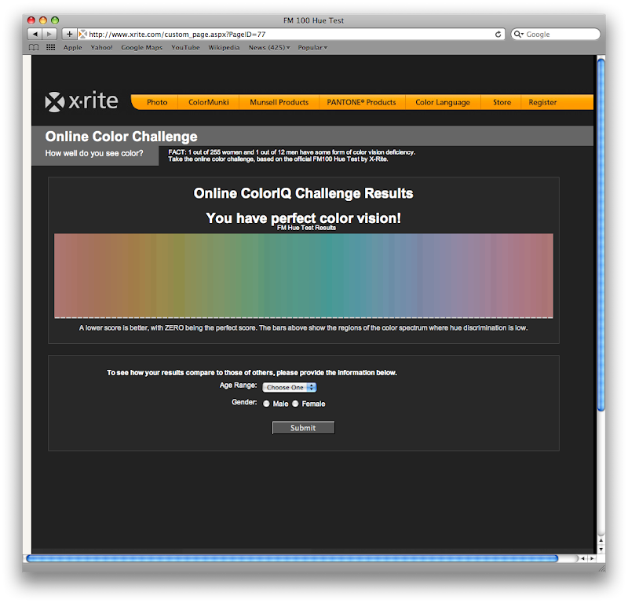Image resolution: width=628 pixels, height=603 pixels.
Task: Click the horizontal scrollbar right arrow
Action: point(592,558)
